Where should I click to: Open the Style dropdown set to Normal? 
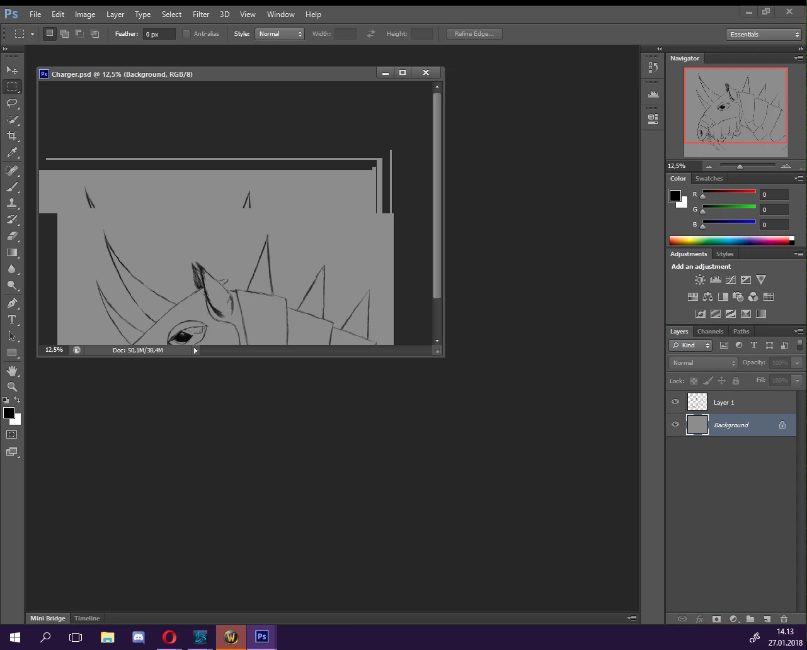280,34
